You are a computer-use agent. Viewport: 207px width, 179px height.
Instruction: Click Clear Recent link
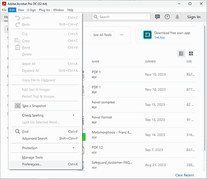click(184, 175)
